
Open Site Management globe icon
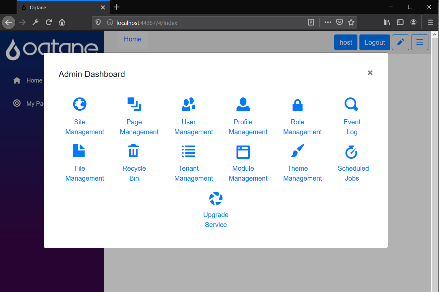[x=80, y=104]
